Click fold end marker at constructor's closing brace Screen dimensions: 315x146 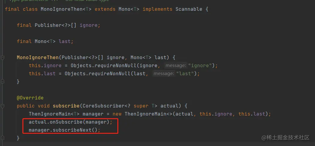[x=2, y=82]
